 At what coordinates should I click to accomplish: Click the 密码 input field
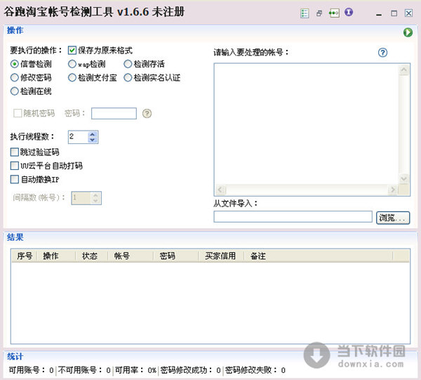click(x=114, y=113)
